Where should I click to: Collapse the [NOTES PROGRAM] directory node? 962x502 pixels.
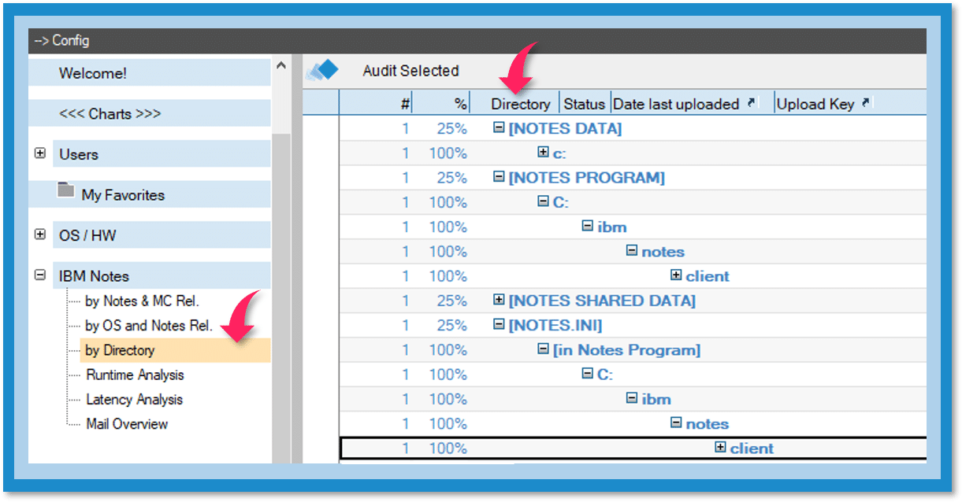coord(499,177)
